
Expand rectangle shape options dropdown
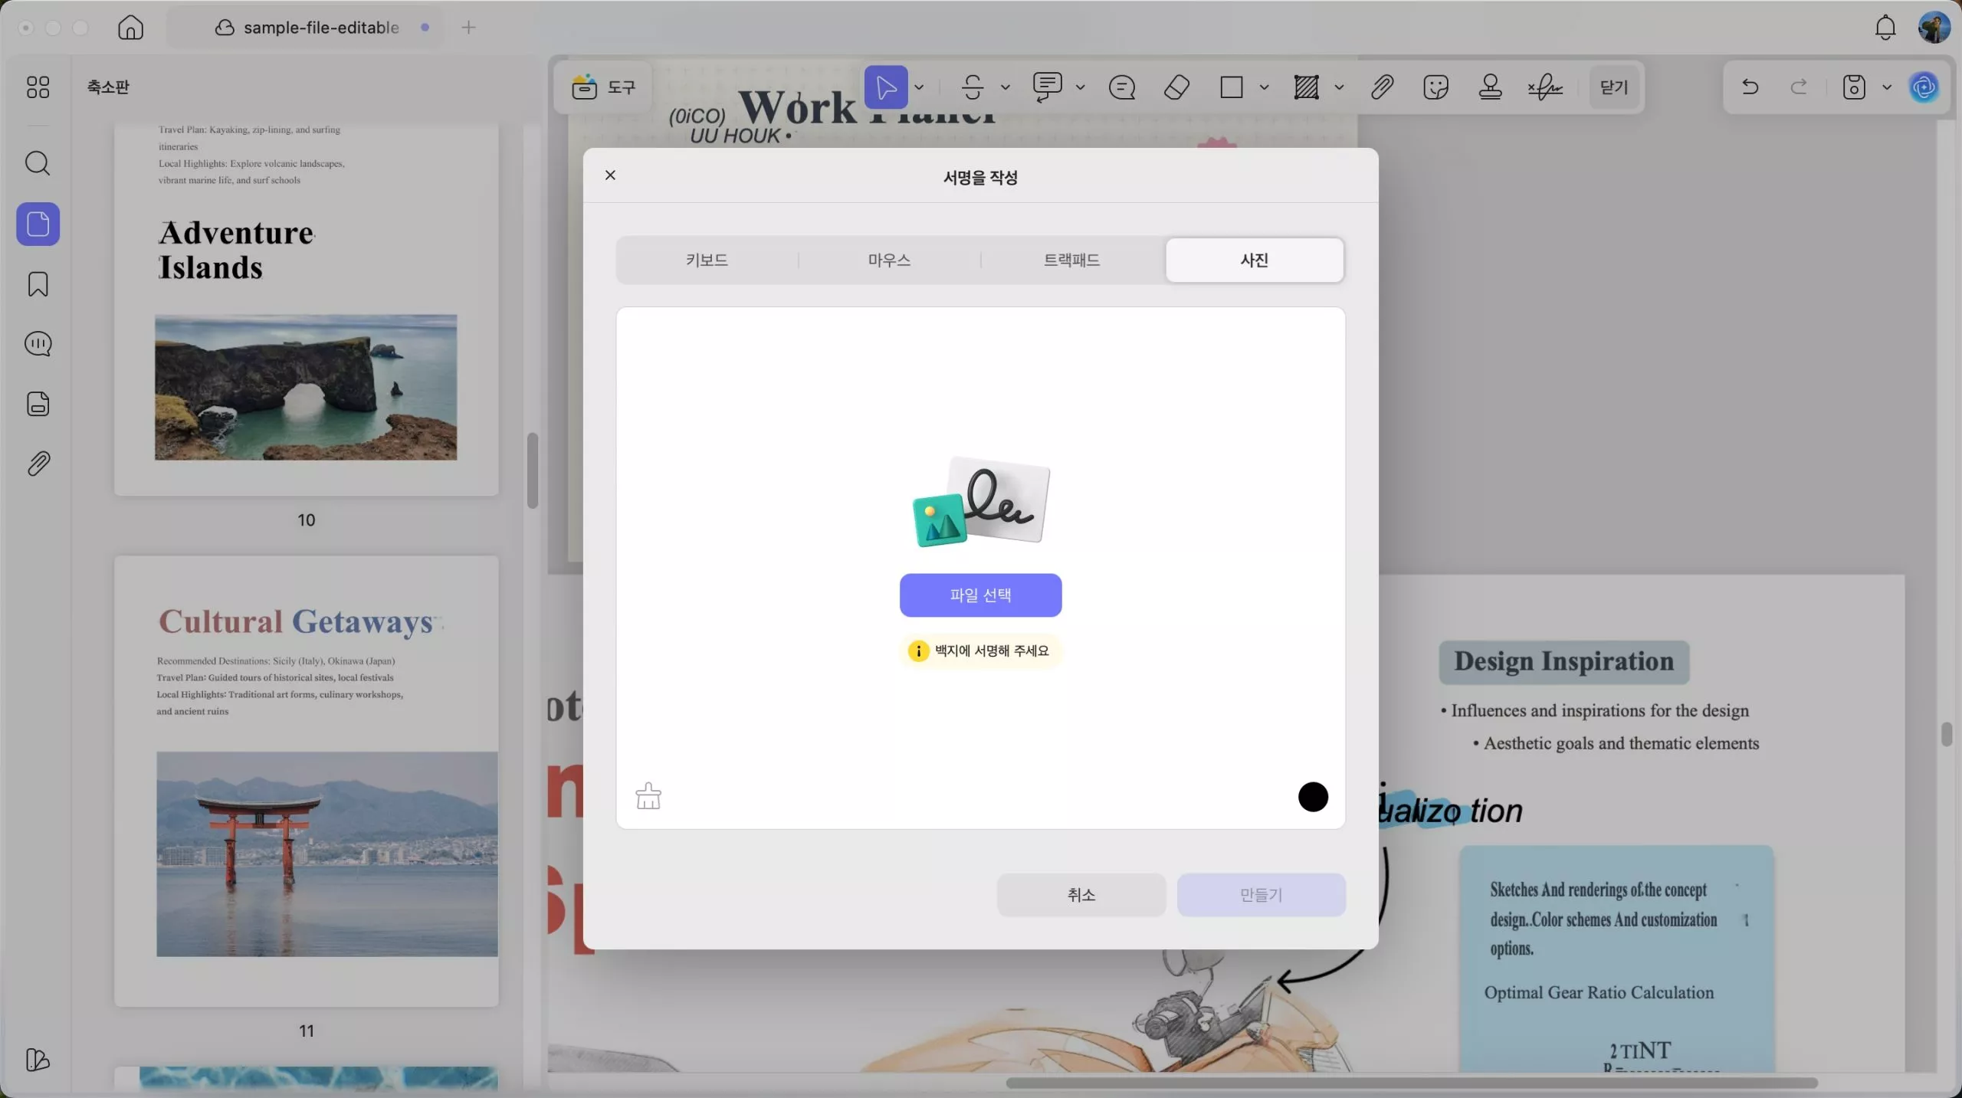pos(1264,87)
